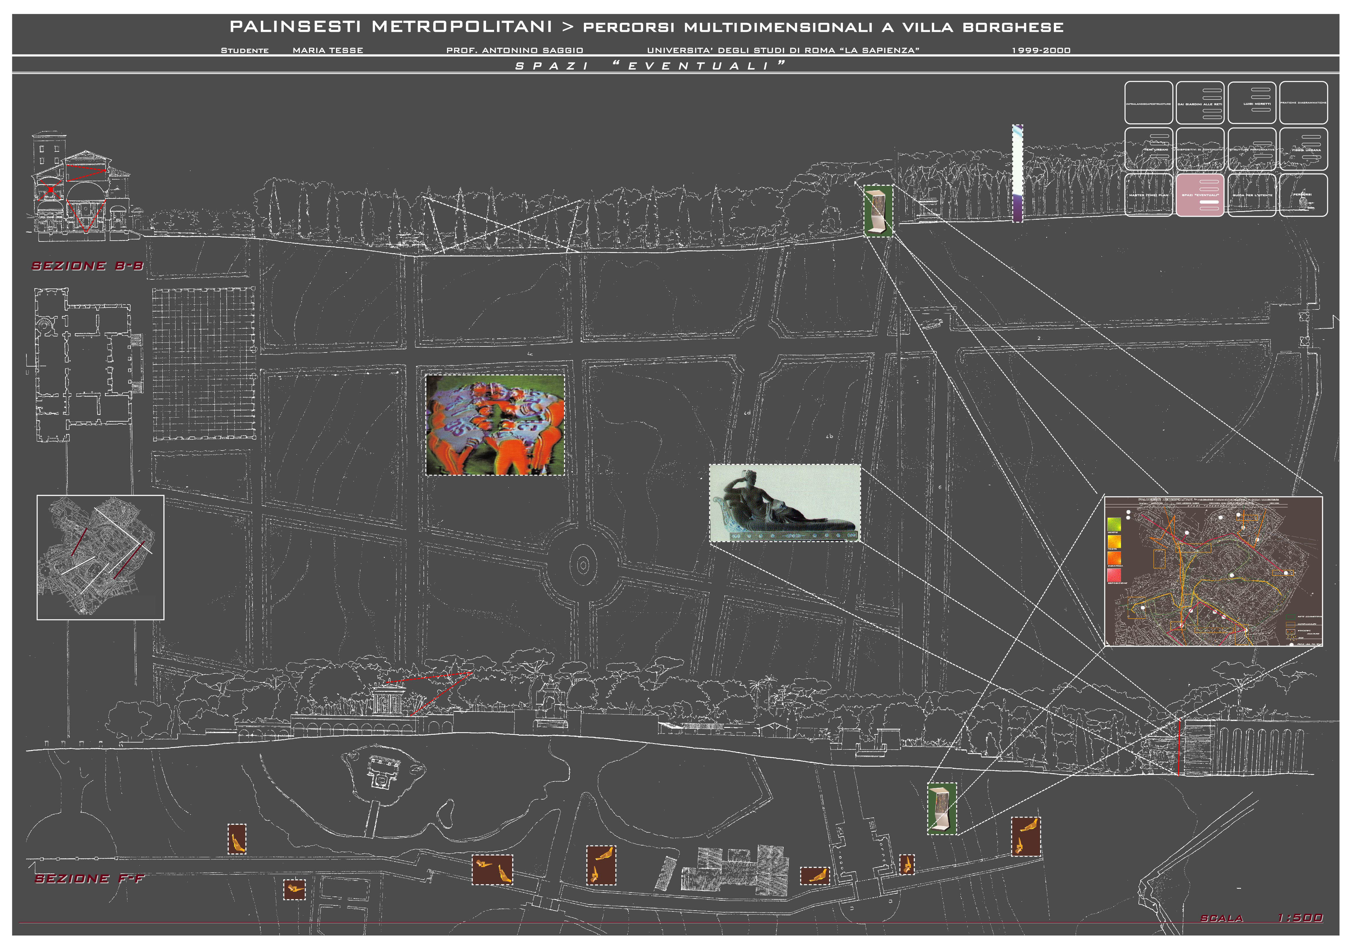The image size is (1356, 949).
Task: Select Strutture Performative navigation tile
Action: coord(1252,149)
